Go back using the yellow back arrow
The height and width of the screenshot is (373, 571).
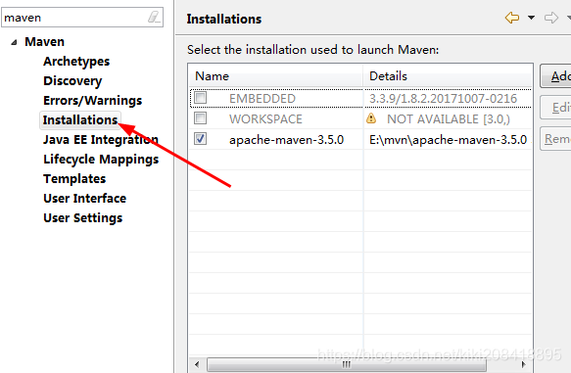coord(512,18)
